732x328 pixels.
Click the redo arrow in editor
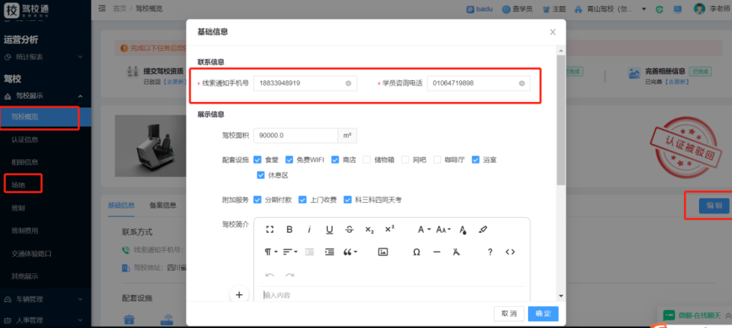point(290,275)
